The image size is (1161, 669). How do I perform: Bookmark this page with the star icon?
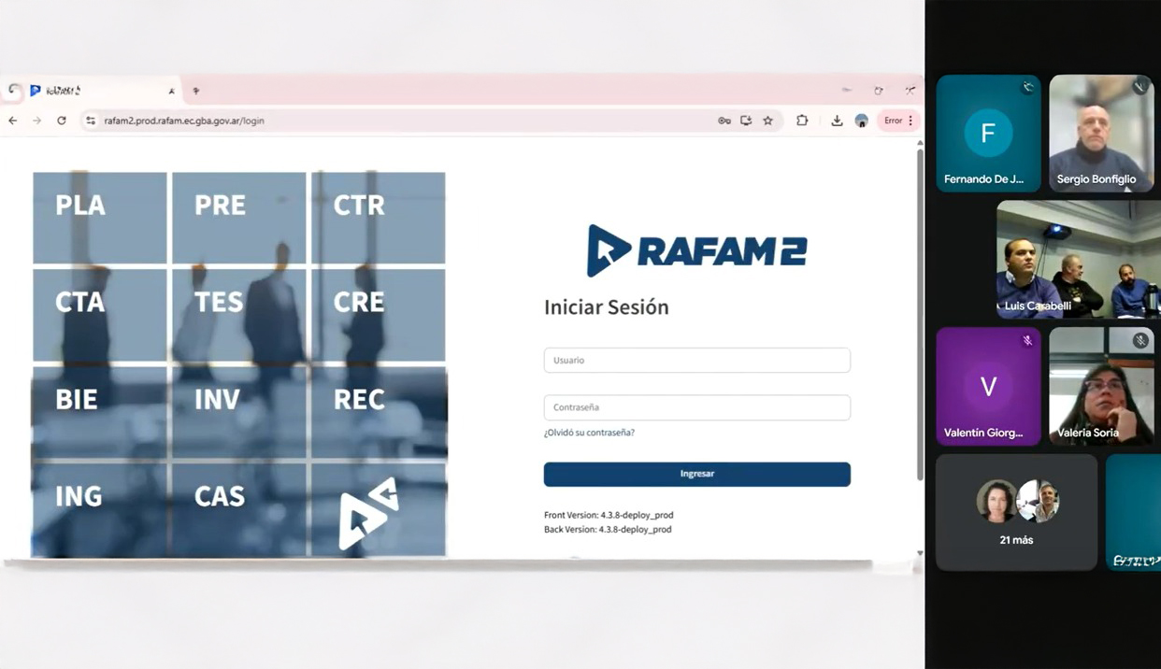[767, 121]
